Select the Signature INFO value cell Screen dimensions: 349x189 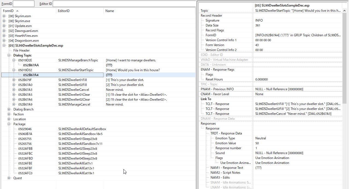(297, 20)
